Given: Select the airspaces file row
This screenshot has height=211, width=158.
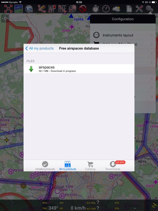Looking at the screenshot, I should pos(79,69).
